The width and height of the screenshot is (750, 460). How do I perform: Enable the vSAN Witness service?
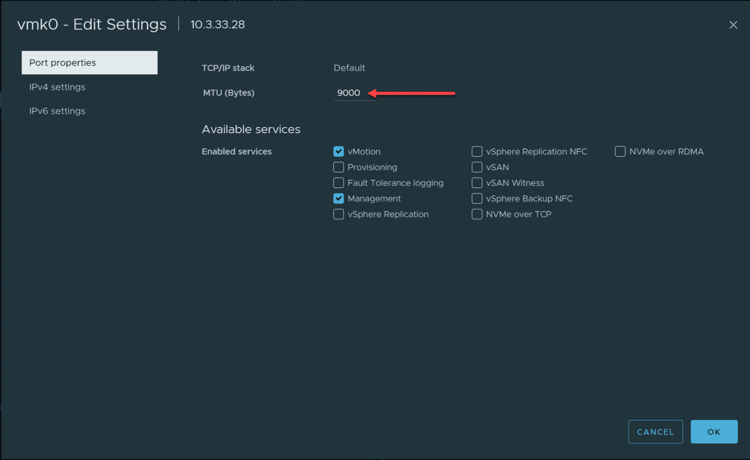pyautogui.click(x=477, y=183)
